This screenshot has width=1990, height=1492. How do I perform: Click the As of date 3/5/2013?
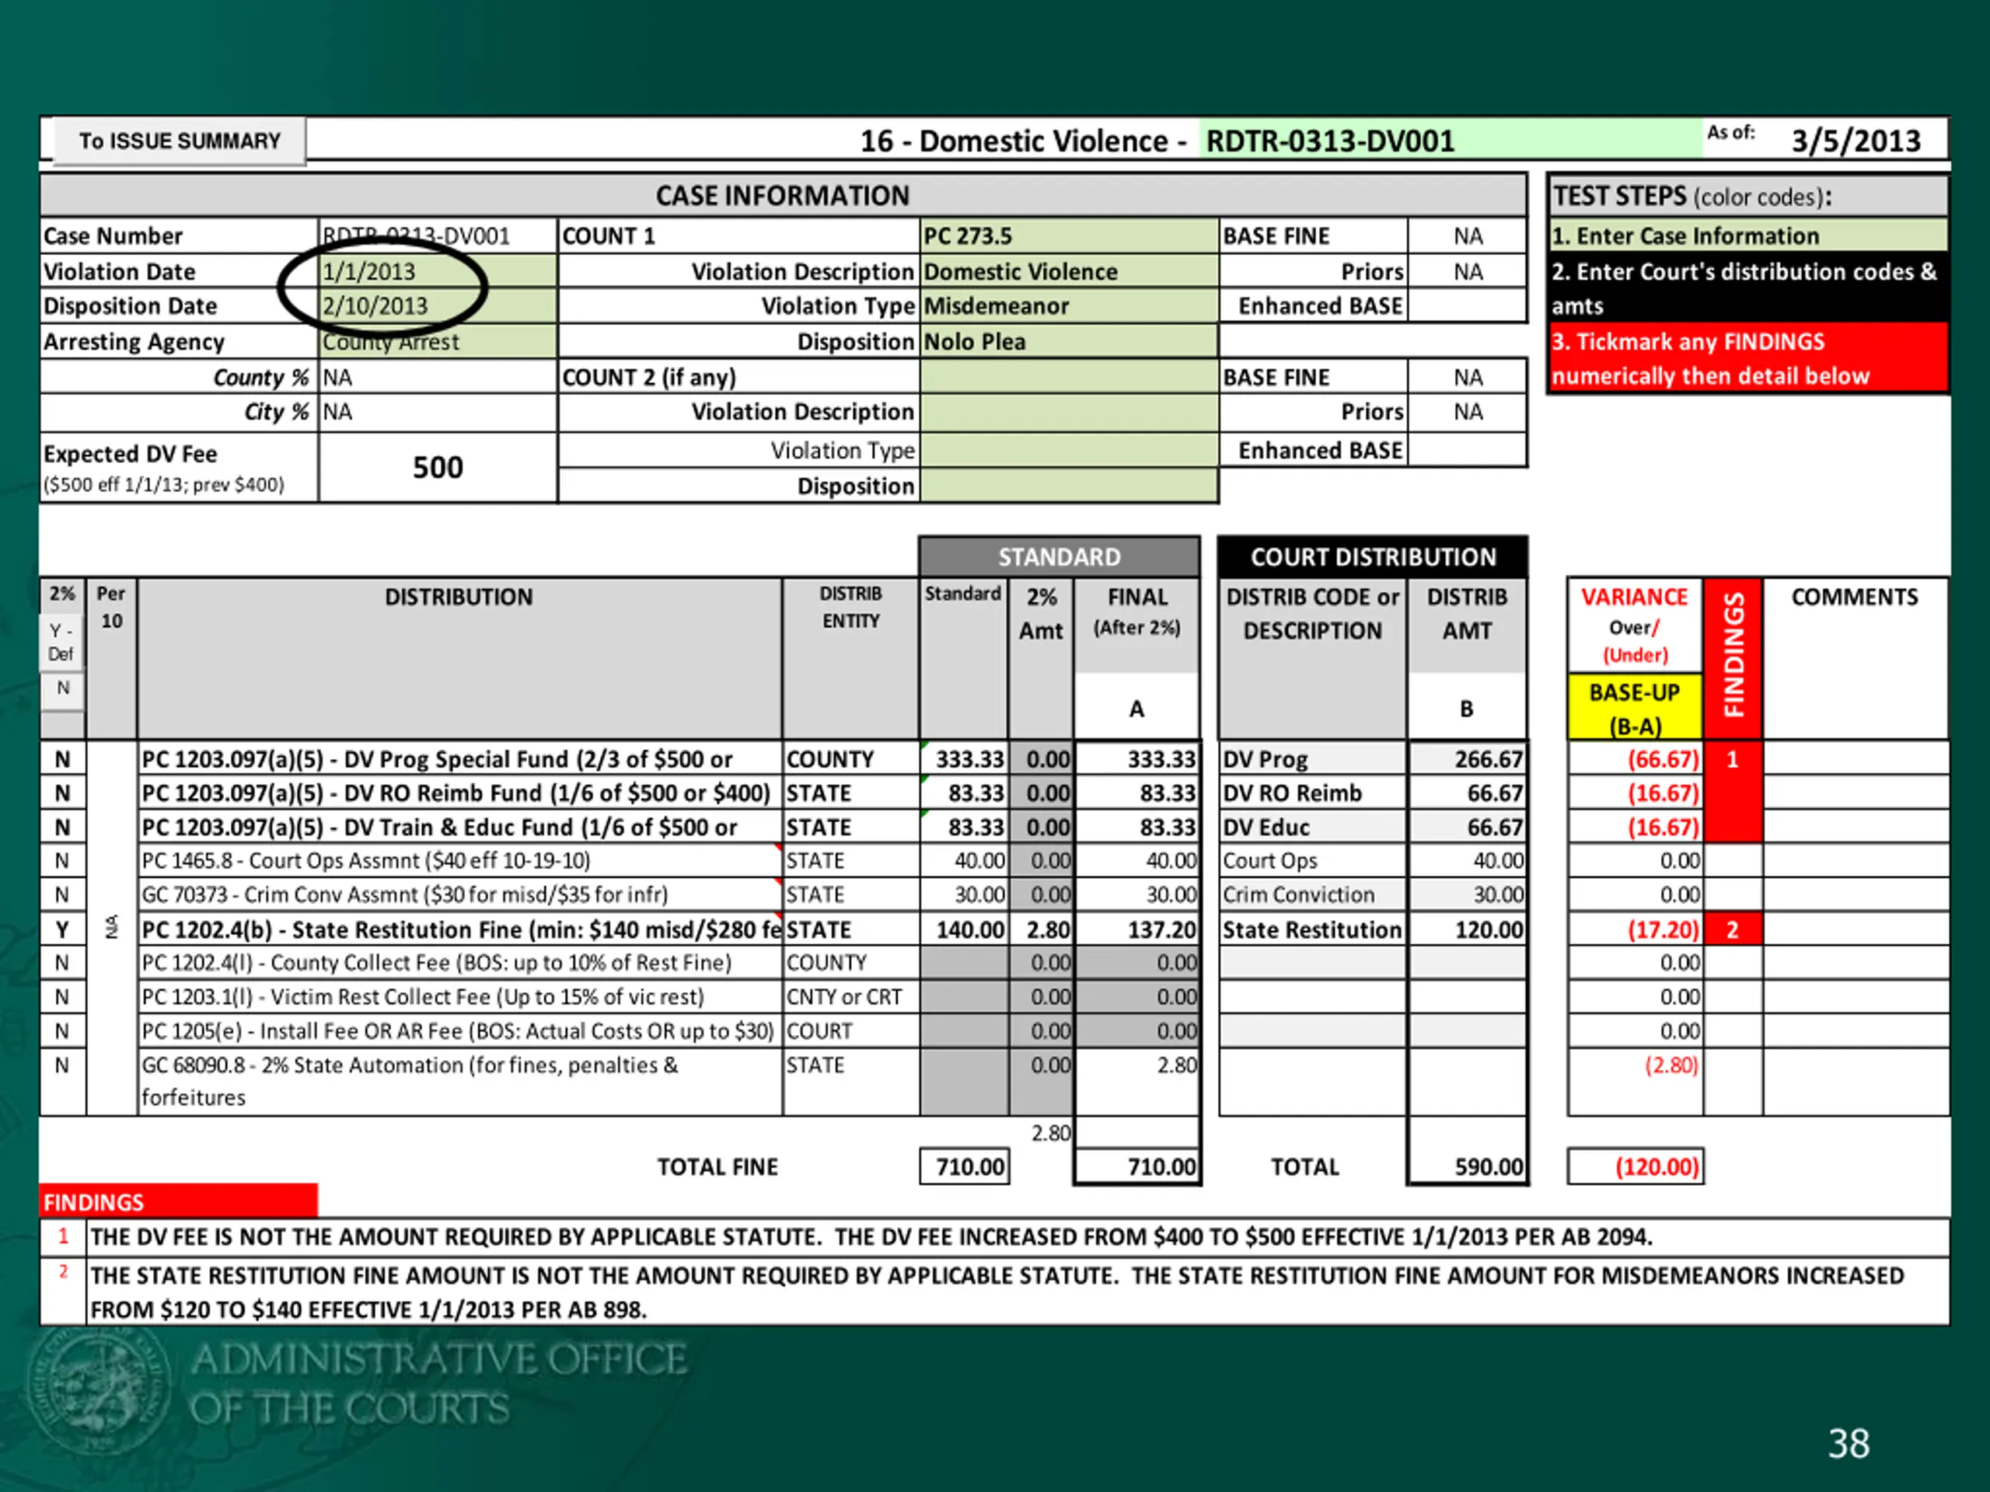1855,141
